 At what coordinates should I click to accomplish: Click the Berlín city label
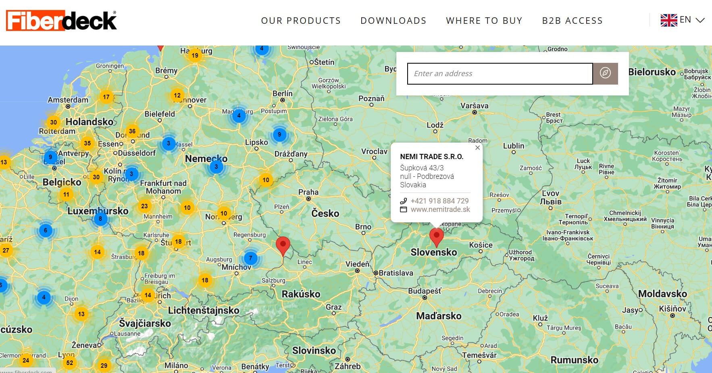click(x=283, y=93)
